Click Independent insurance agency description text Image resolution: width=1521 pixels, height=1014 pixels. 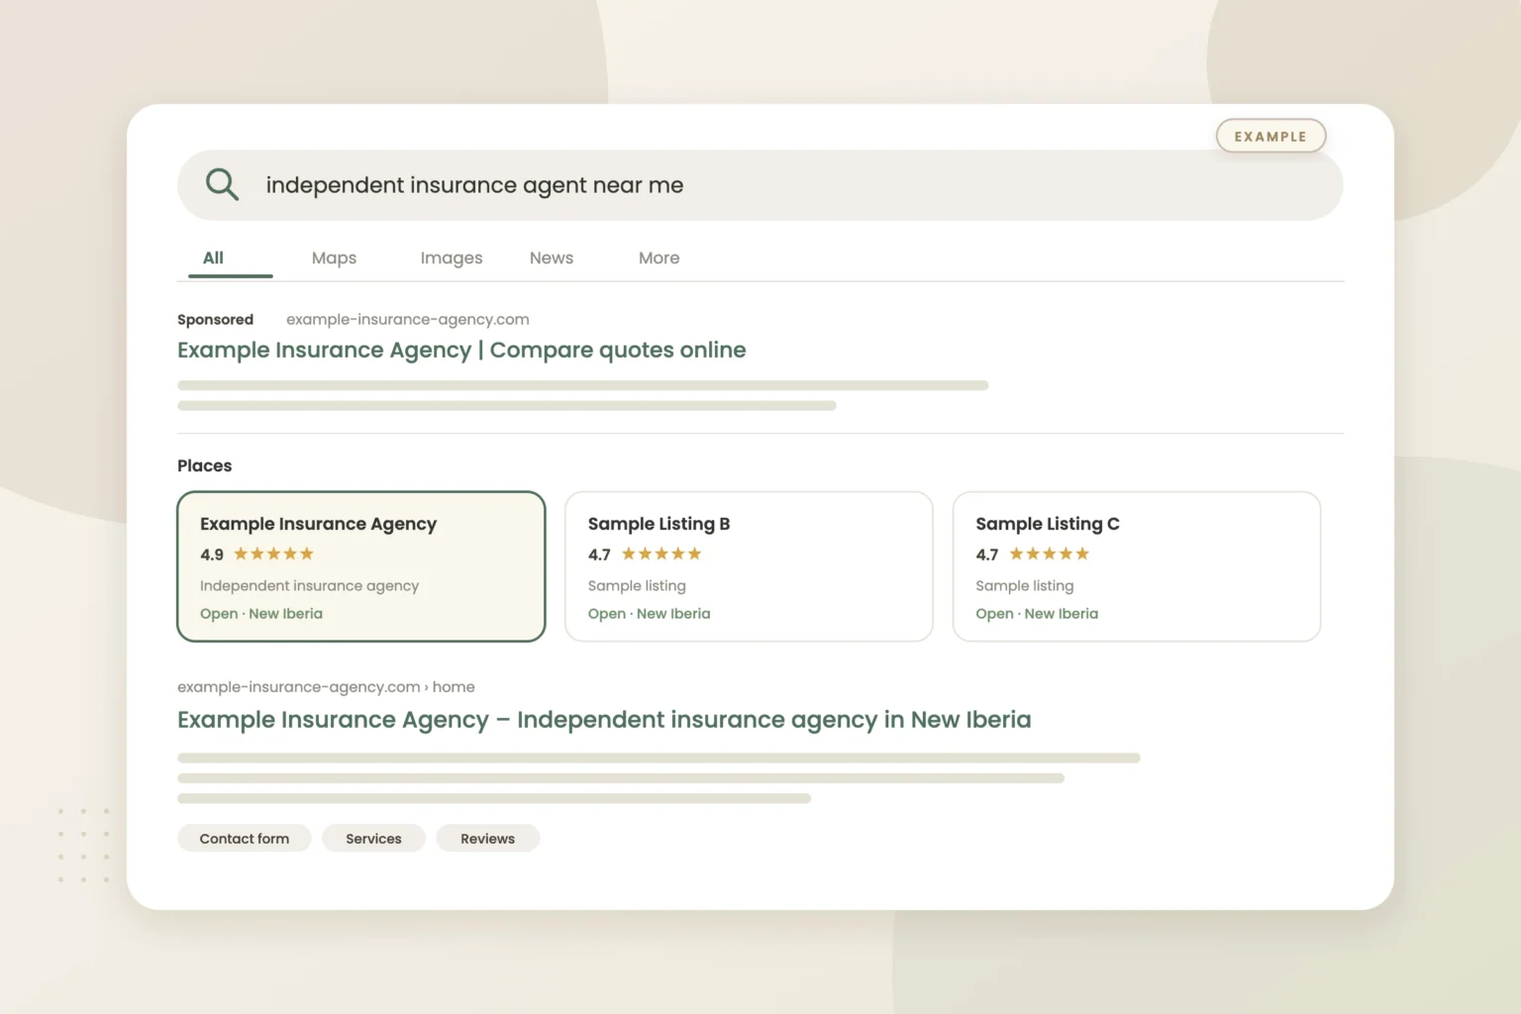pyautogui.click(x=309, y=585)
